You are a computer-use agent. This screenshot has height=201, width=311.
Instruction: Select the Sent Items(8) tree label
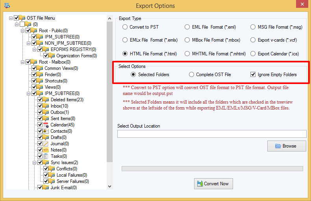63,119
